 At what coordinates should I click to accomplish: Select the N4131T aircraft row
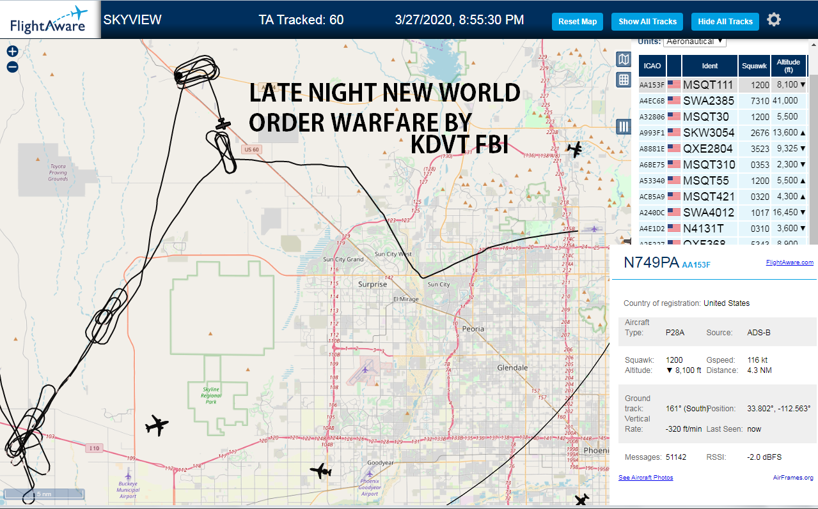pos(722,228)
